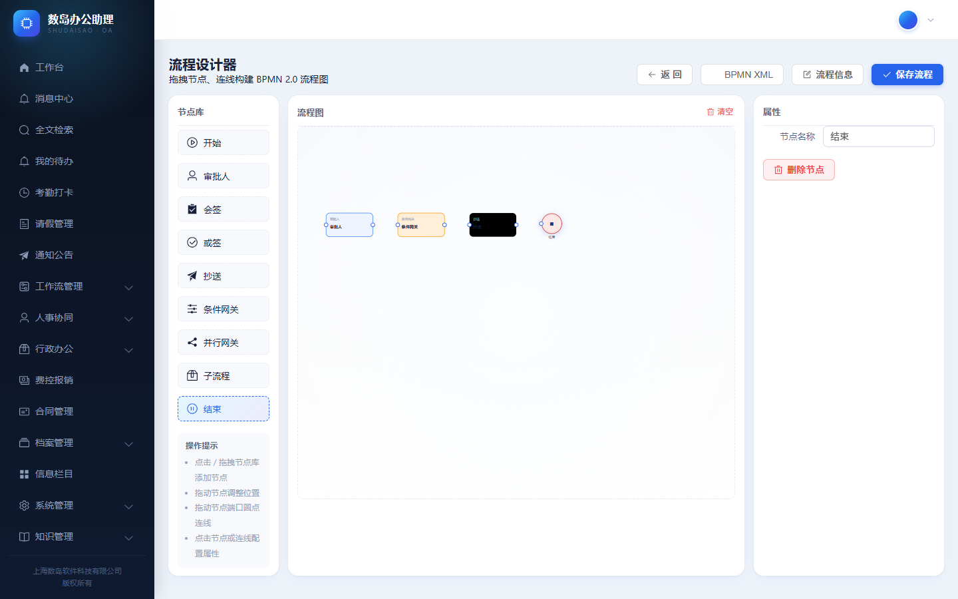The height and width of the screenshot is (599, 958).
Task: Expand the 系统管理 submenu chevron
Action: pyautogui.click(x=129, y=506)
